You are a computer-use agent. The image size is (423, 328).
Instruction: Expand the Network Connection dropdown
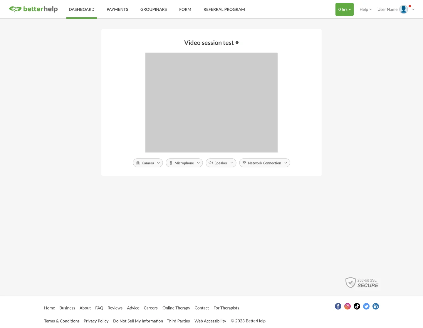pyautogui.click(x=265, y=163)
